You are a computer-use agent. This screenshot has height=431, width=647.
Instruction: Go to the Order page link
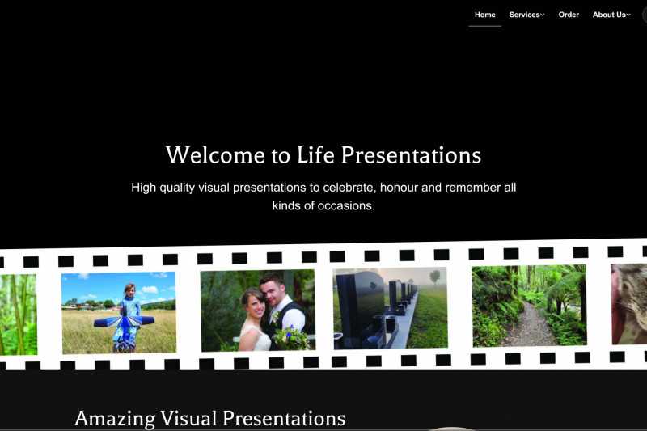coord(569,15)
